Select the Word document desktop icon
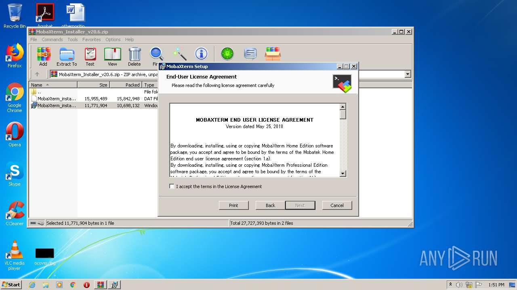The image size is (517, 290). [75, 16]
